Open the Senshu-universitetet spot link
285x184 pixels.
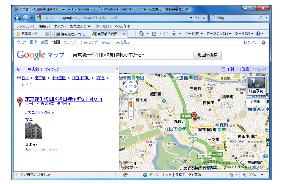point(41,150)
